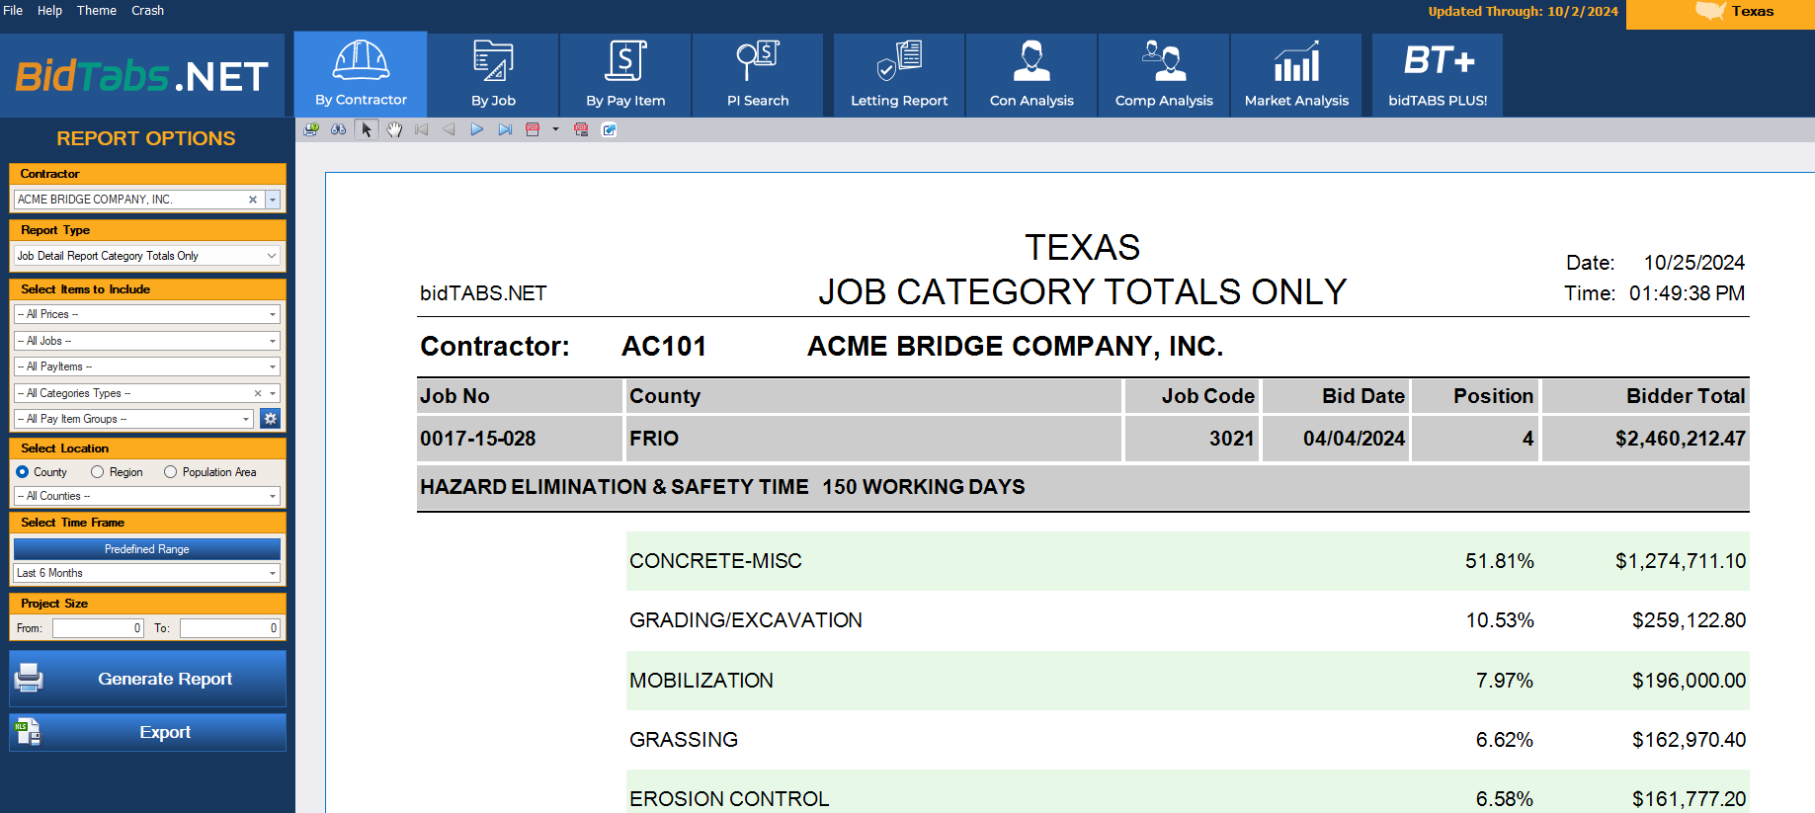The width and height of the screenshot is (1815, 813).
Task: Expand the All PayItems dropdown
Action: (273, 366)
